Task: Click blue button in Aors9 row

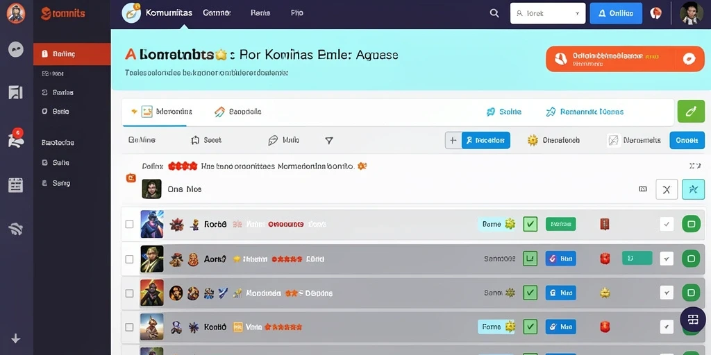Action: point(560,259)
